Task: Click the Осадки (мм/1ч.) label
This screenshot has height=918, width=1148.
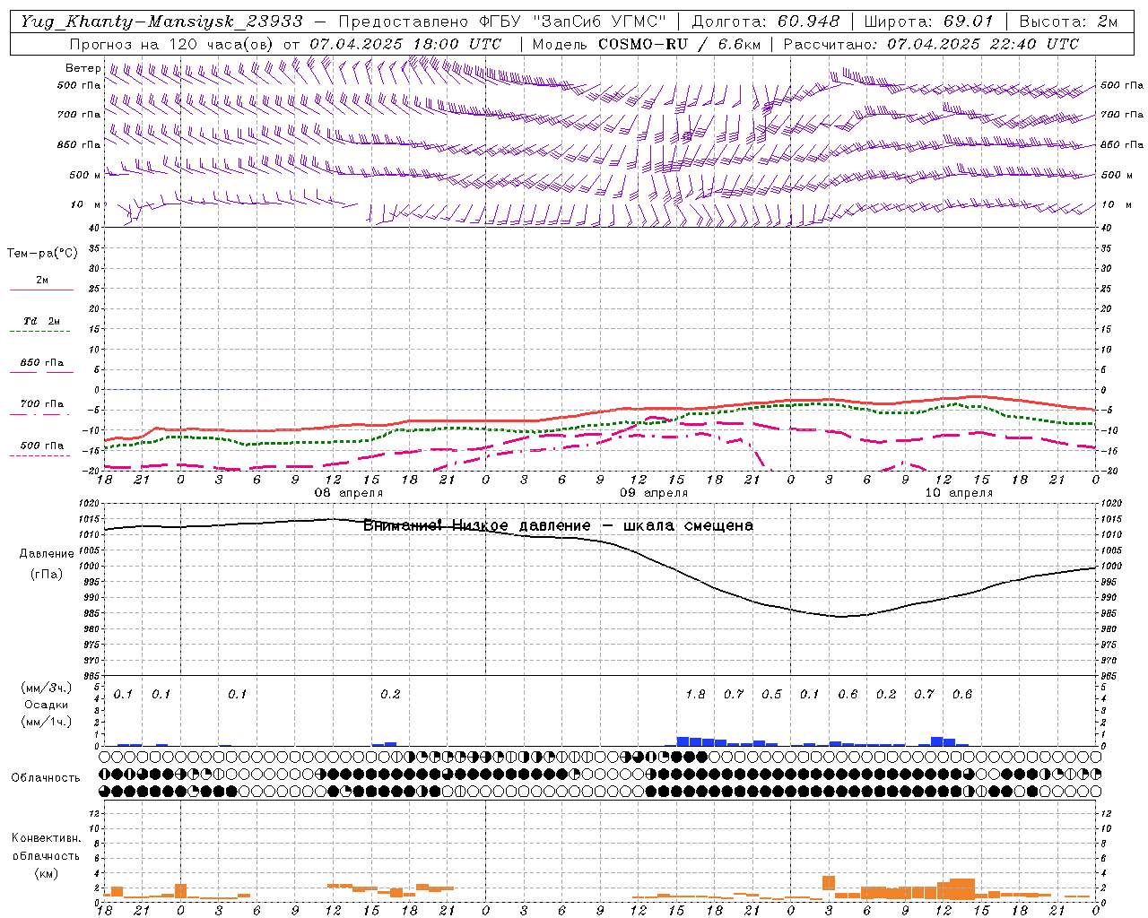Action: click(46, 714)
